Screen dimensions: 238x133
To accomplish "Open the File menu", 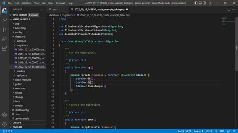I will (x=10, y=3).
